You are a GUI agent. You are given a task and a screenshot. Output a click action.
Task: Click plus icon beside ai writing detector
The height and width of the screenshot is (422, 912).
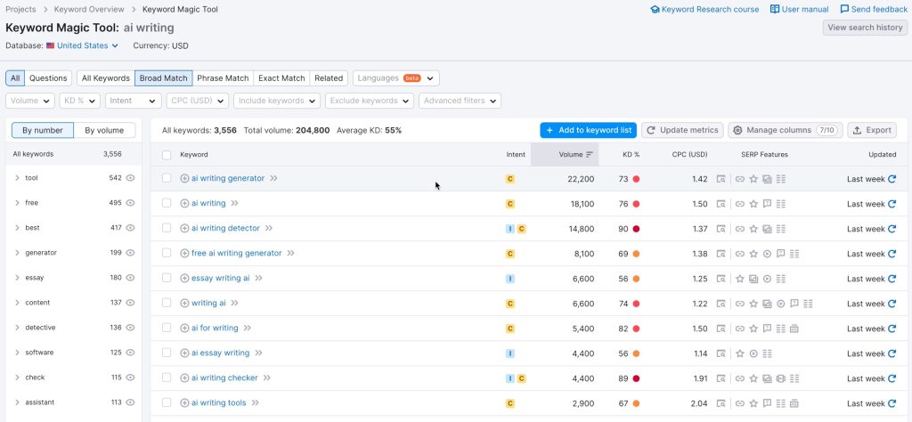(x=185, y=229)
